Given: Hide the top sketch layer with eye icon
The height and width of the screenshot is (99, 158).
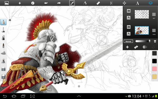Looking at the screenshot, I should click(129, 11).
